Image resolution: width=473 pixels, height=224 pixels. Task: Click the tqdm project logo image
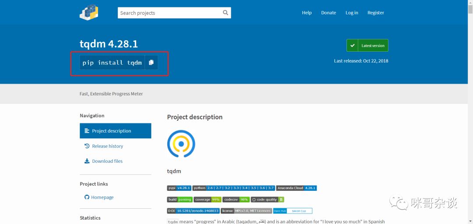(181, 144)
